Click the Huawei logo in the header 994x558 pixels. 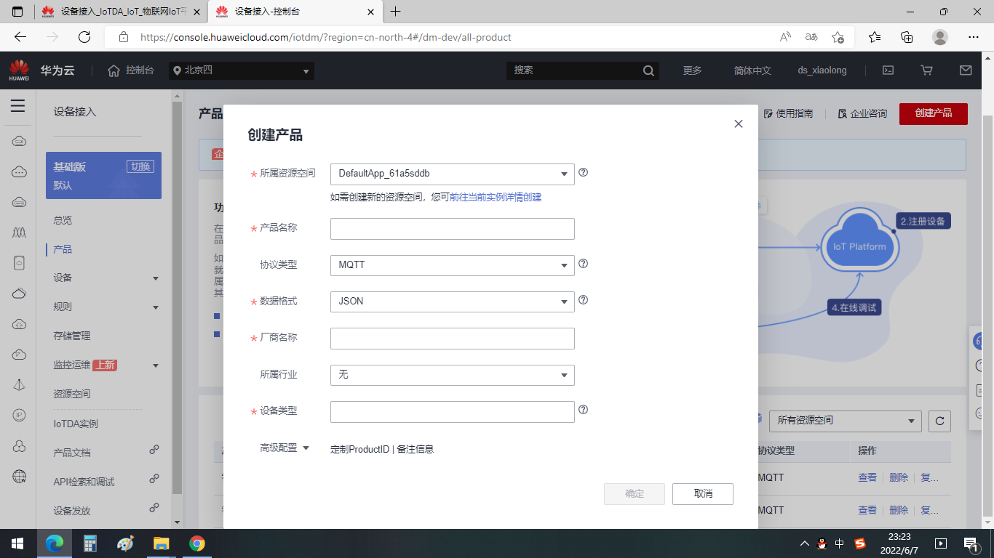coord(19,70)
